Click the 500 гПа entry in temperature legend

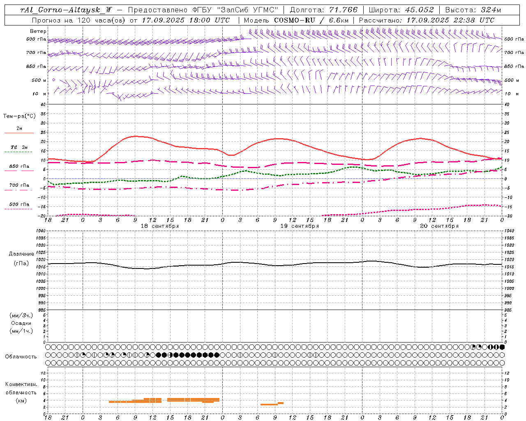pos(19,204)
